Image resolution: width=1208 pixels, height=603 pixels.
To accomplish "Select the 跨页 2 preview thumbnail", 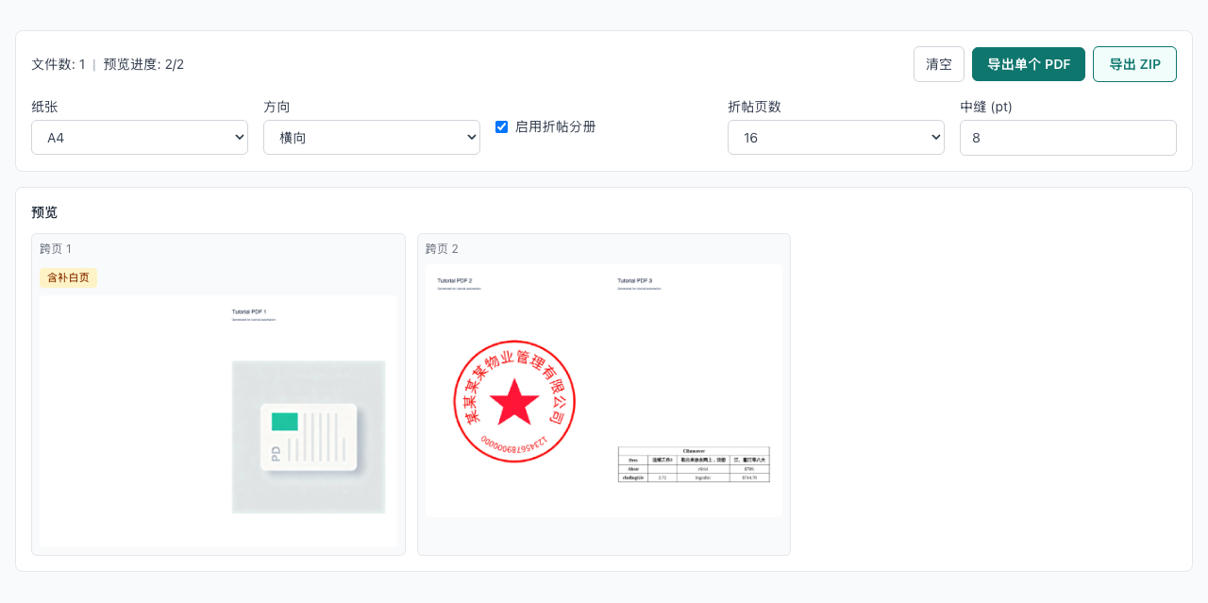I will [603, 391].
